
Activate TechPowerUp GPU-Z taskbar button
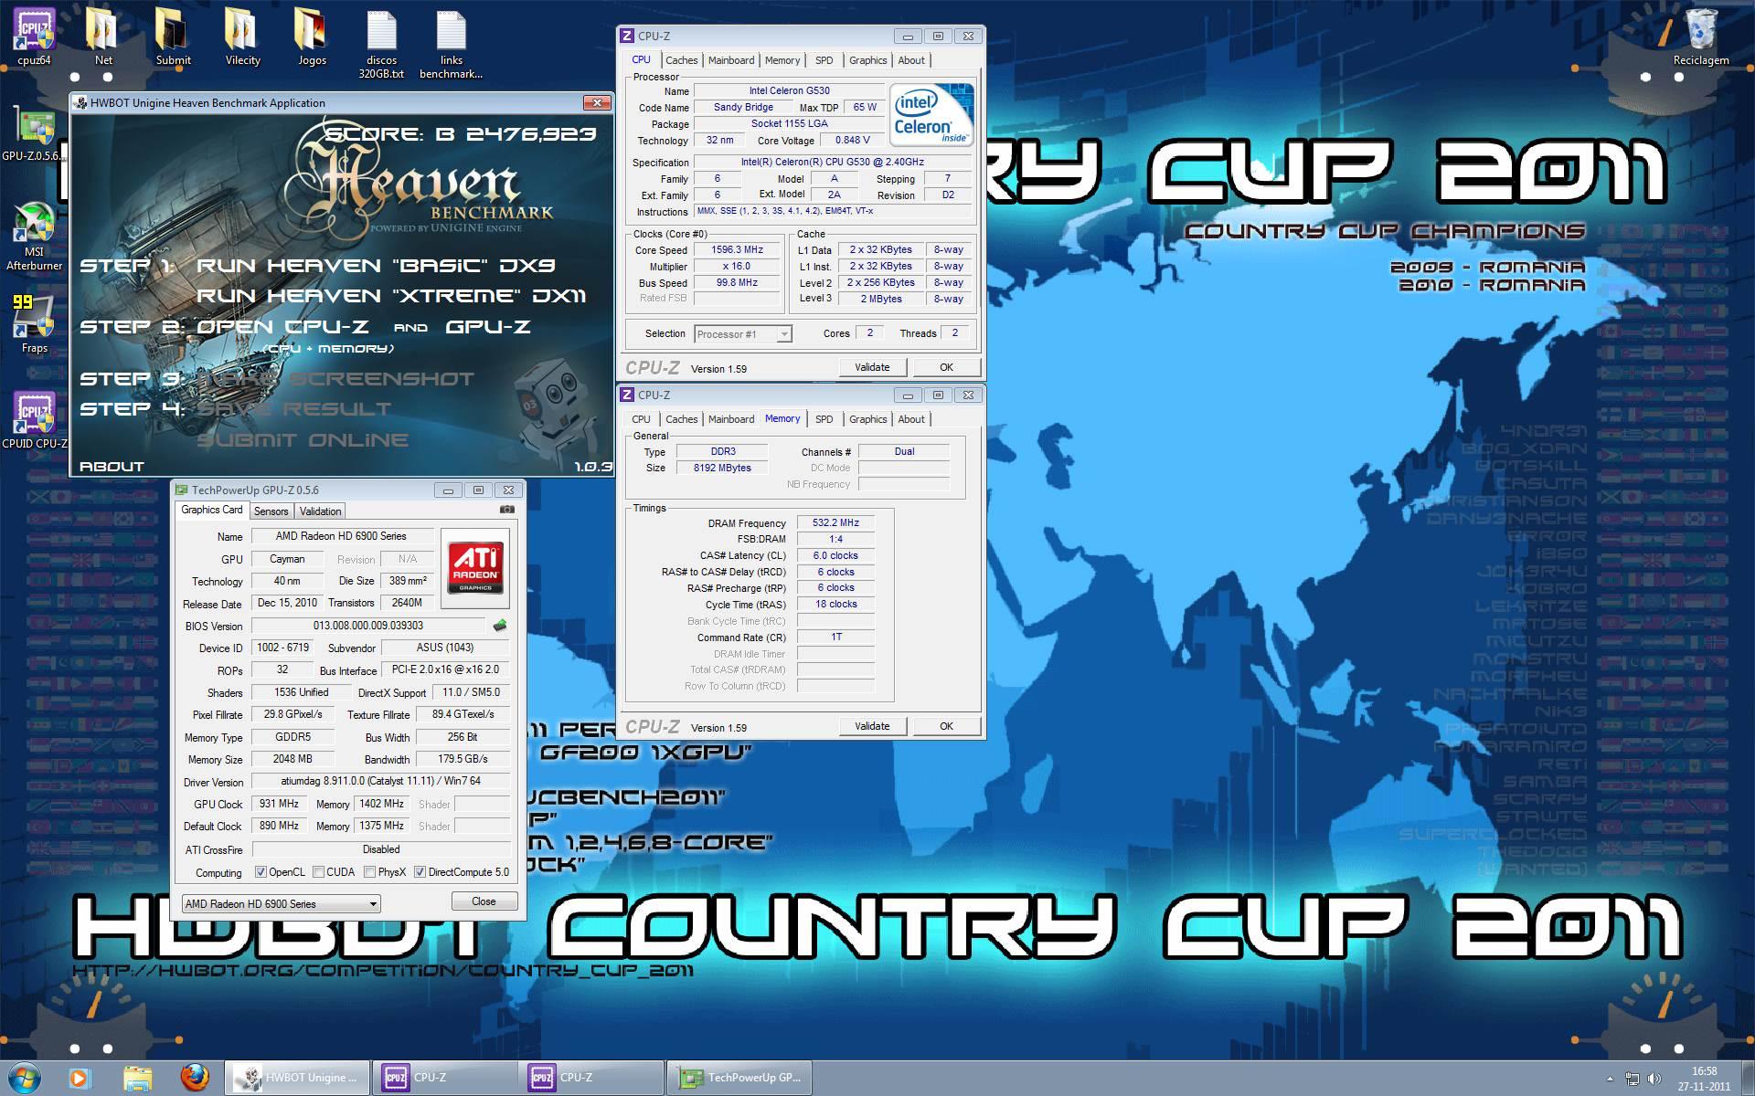[x=740, y=1078]
